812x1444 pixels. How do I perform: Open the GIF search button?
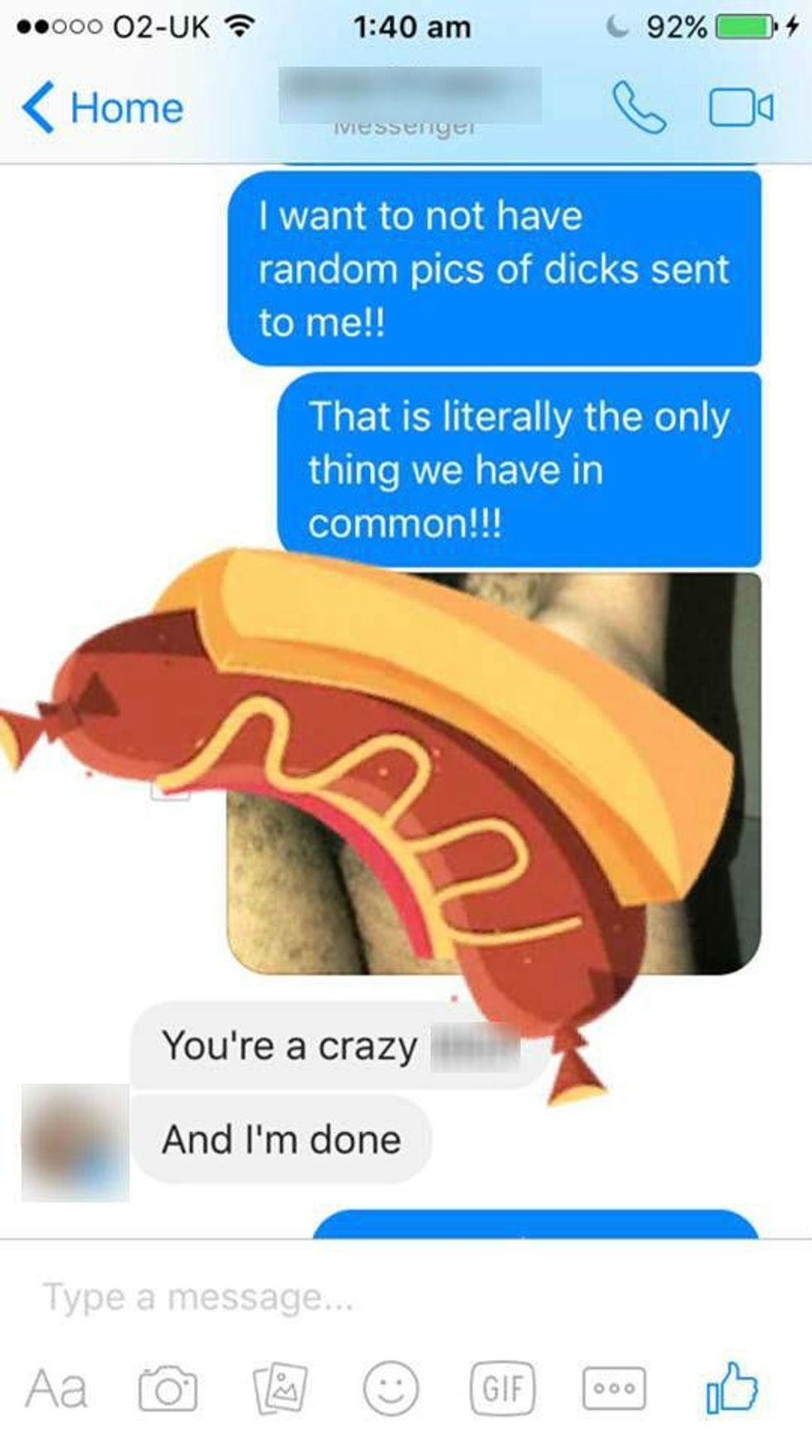point(503,1388)
